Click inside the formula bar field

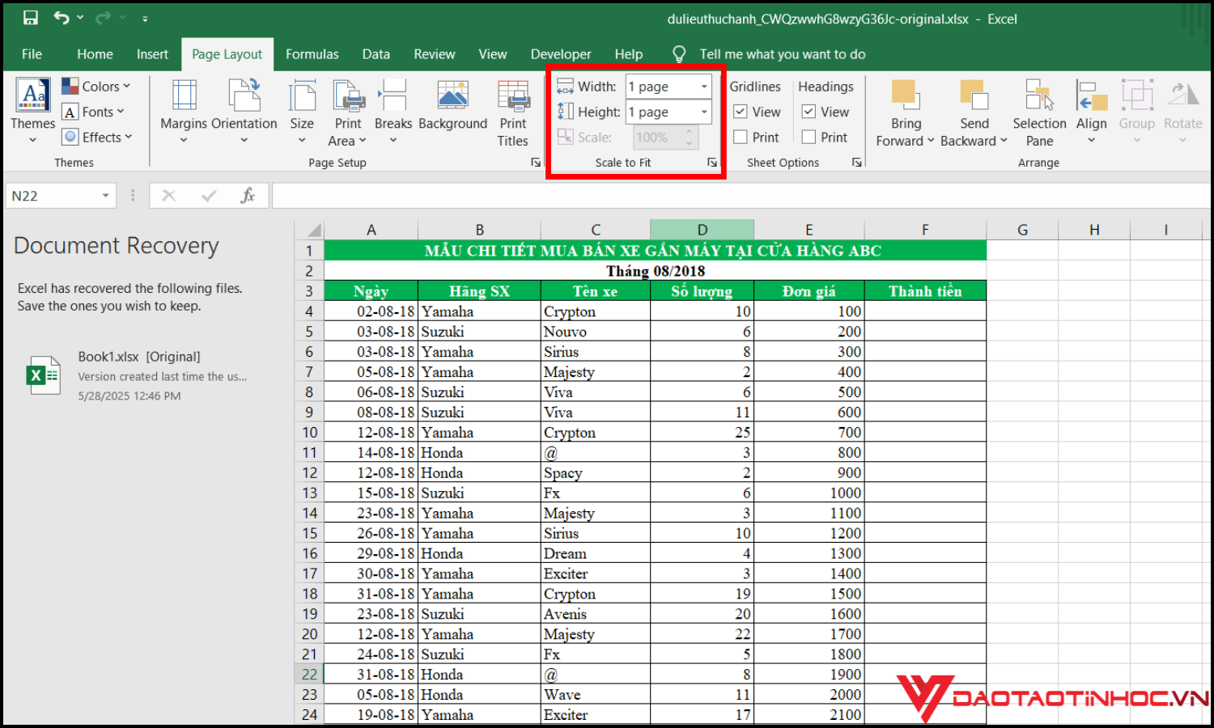(x=728, y=196)
